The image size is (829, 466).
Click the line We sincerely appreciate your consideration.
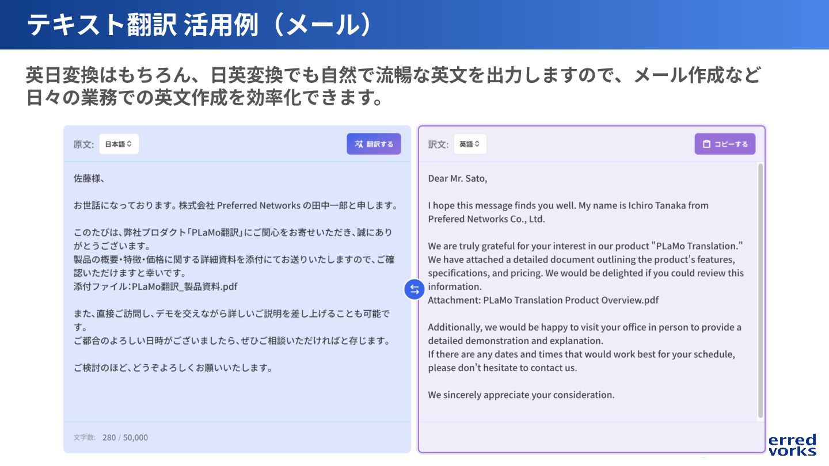[522, 395]
